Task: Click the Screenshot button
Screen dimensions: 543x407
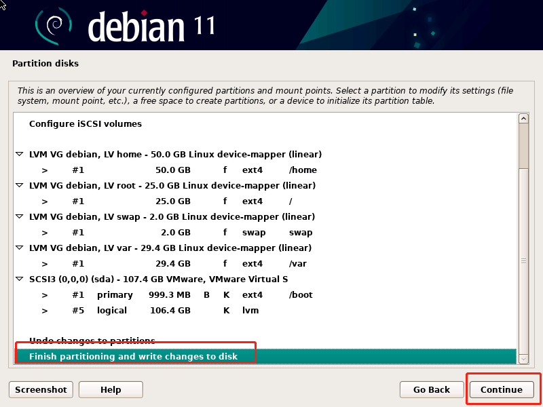Action: 41,389
